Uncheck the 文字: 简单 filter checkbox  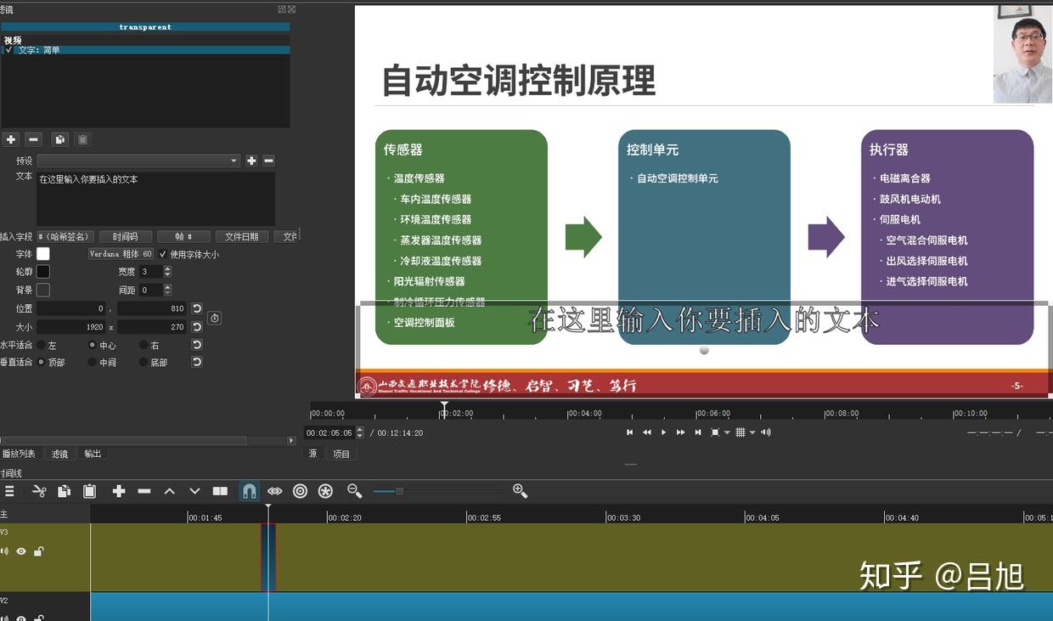point(9,50)
